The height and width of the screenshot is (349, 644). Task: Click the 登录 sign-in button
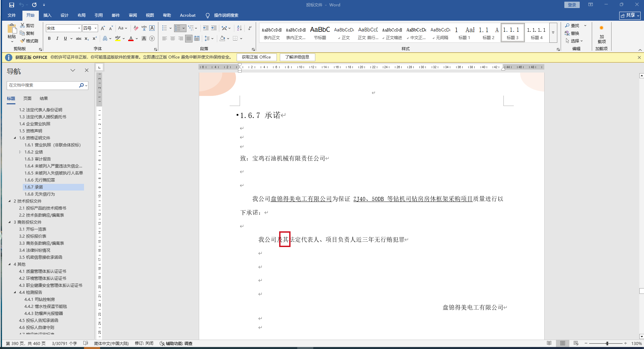point(572,5)
